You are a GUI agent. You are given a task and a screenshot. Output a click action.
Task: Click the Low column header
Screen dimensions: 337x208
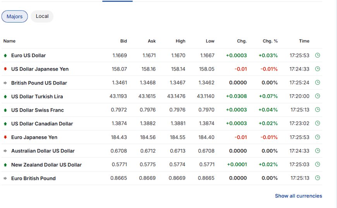click(x=210, y=41)
